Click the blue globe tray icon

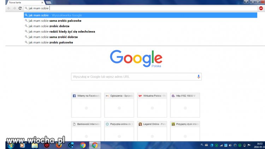(x=212, y=145)
